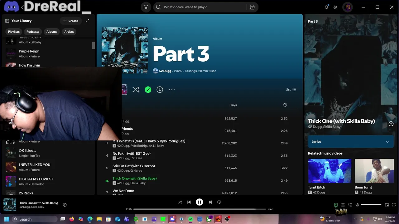Toggle repeat mode
399x224 pixels.
(219, 202)
